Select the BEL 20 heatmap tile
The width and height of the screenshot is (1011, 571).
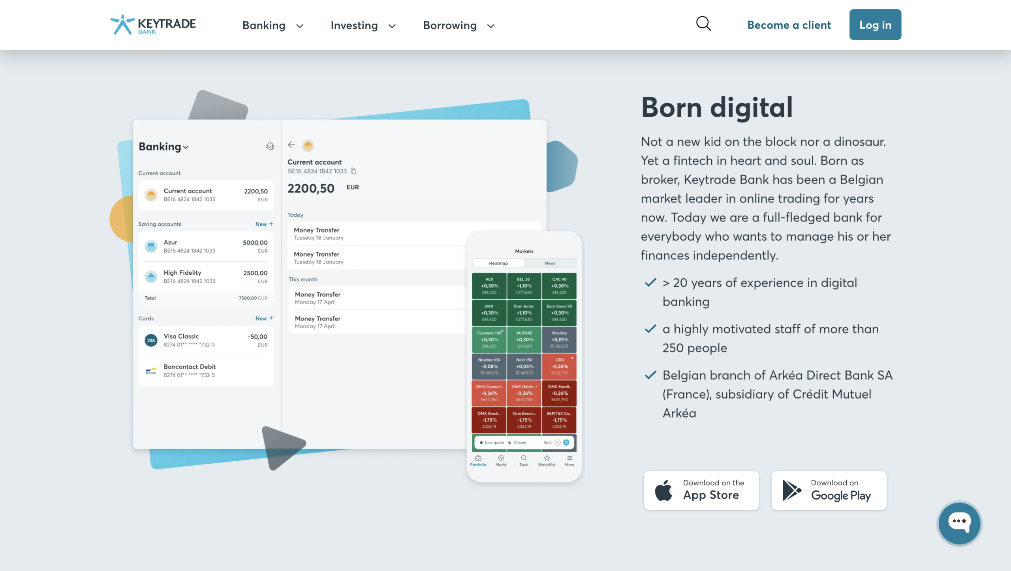point(524,286)
